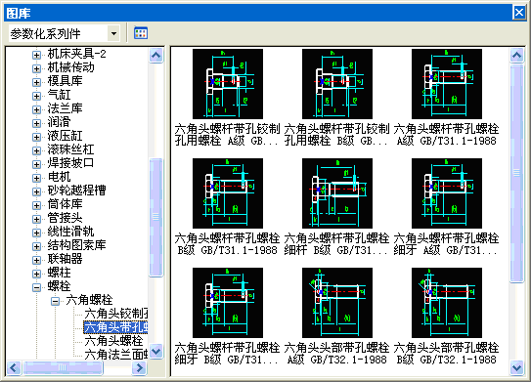The image size is (531, 382).
Task: Select the 六角头螺栓 tree item
Action: click(113, 341)
